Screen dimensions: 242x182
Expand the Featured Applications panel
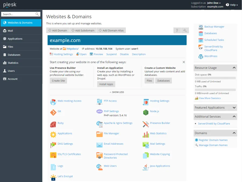[x=234, y=108]
